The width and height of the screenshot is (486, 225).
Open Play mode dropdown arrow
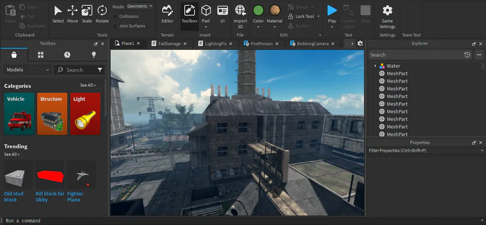click(x=332, y=27)
